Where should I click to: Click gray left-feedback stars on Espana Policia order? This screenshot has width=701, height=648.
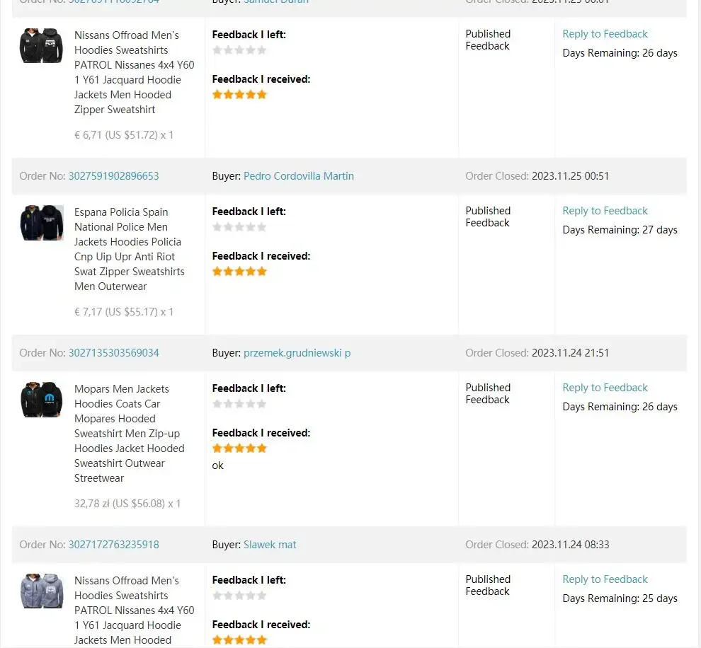[x=239, y=227]
